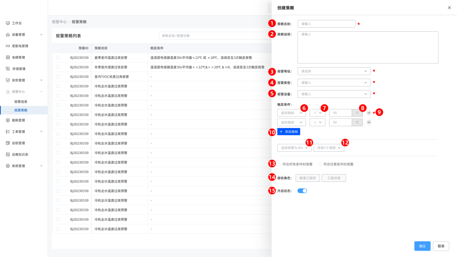Select the 环境管理 environment management icon
The width and height of the screenshot is (457, 257).
(x=7, y=68)
